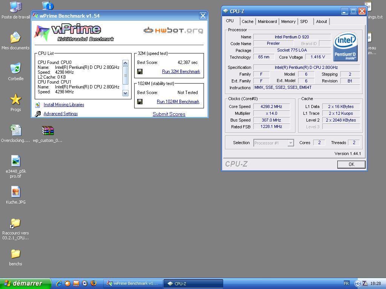Select the Corbeille recycle bin icon
Viewport: 386px width, 289px height.
tap(15, 68)
